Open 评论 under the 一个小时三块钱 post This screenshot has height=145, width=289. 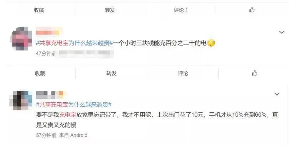183,73
